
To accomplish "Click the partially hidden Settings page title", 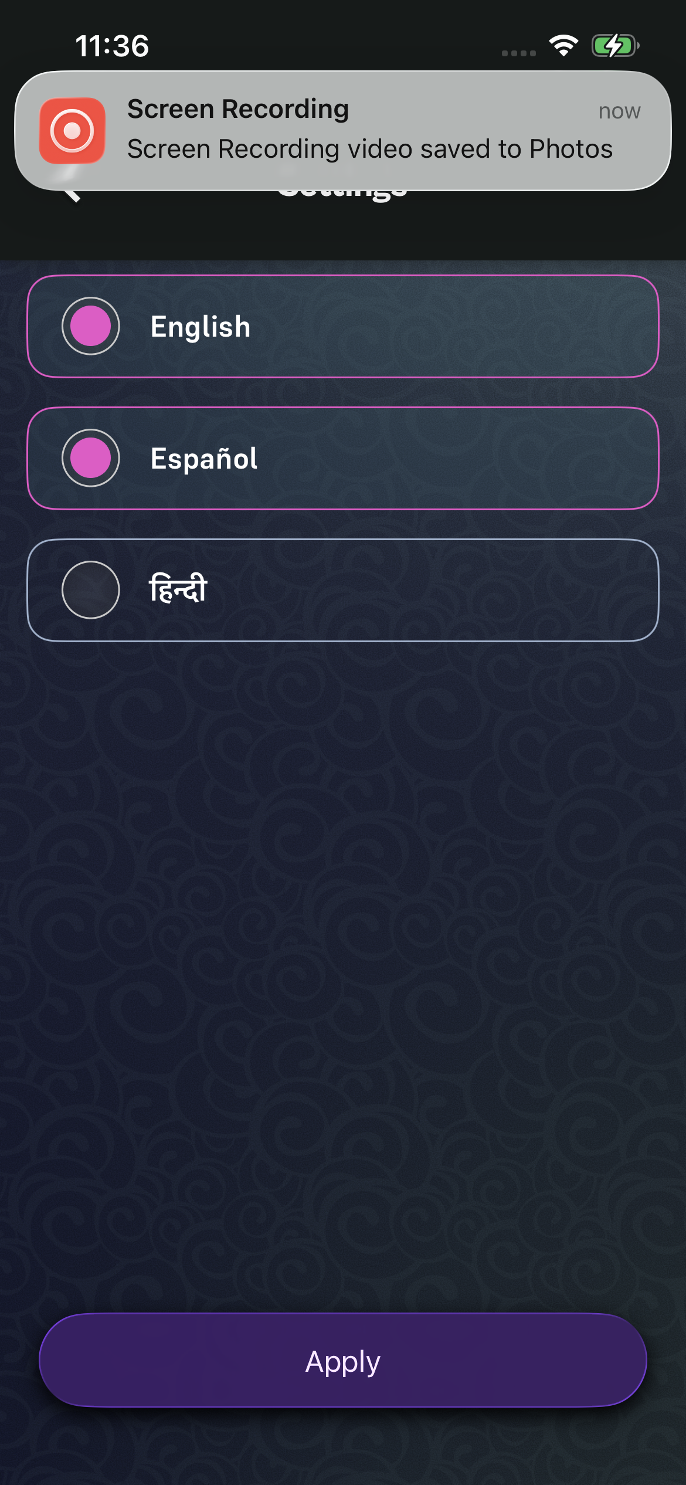I will (342, 194).
